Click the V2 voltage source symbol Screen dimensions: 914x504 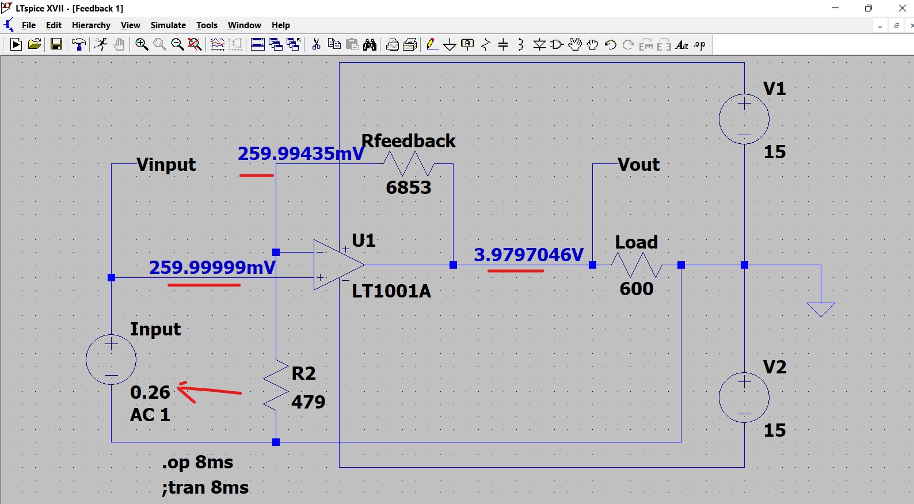click(x=744, y=398)
